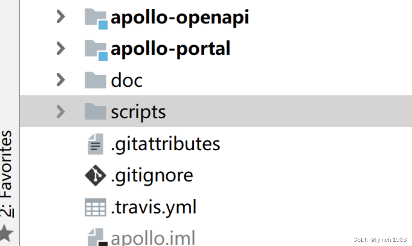Click the .travis.yml table-style file icon

pos(96,206)
